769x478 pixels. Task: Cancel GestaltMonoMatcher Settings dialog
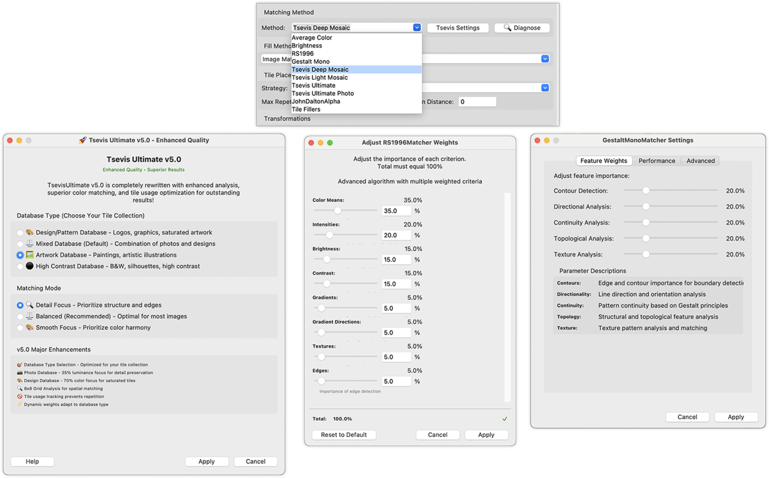click(x=687, y=417)
